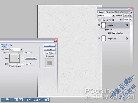Open the Fill slider arrow
Image resolution: width=138 pixels, height=103 pixels.
[x=131, y=20]
